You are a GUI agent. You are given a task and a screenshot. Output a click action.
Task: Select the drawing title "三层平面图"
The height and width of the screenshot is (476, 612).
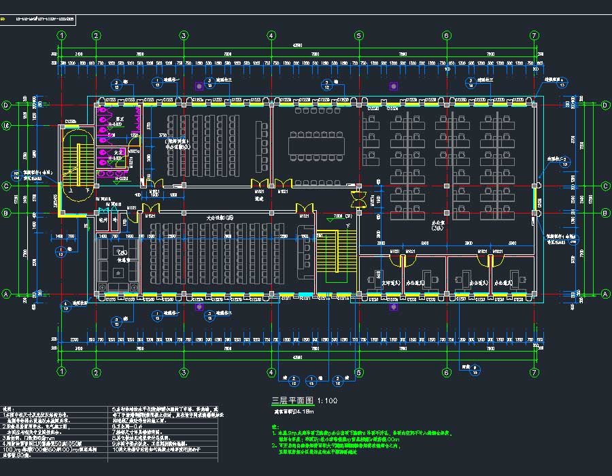pos(292,401)
